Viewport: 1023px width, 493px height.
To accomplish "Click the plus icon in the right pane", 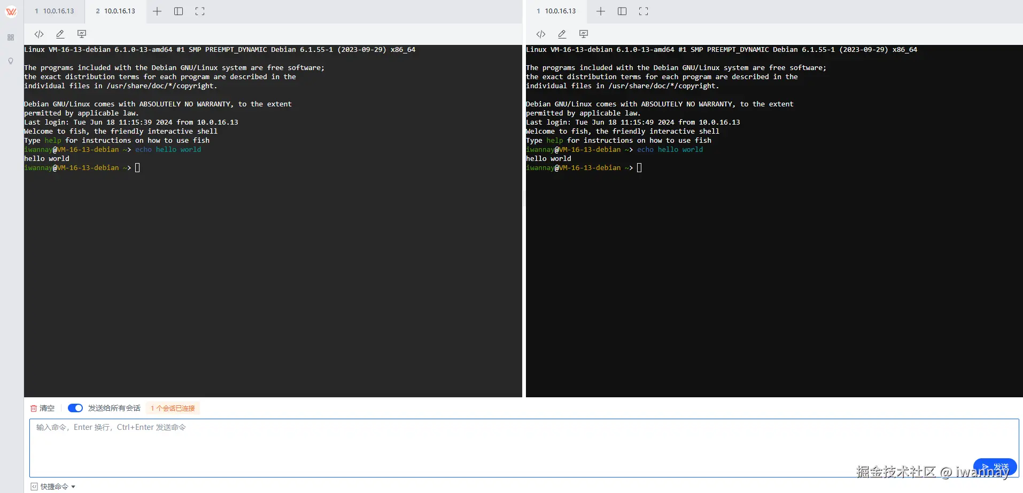I will point(600,11).
